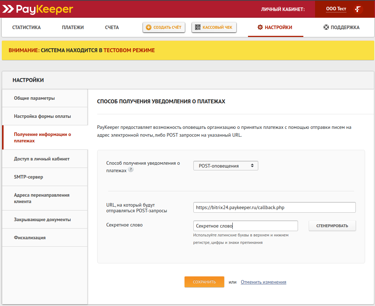Select SMTP-сервер settings item

click(x=28, y=177)
